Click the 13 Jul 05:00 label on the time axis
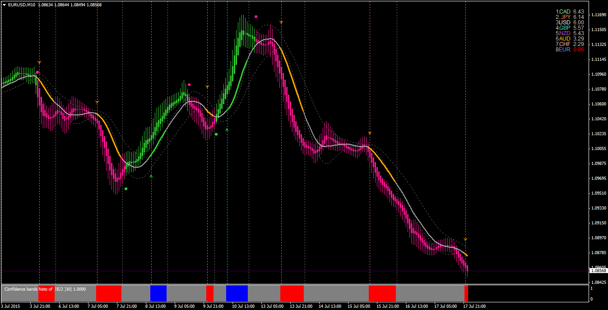 (272, 306)
